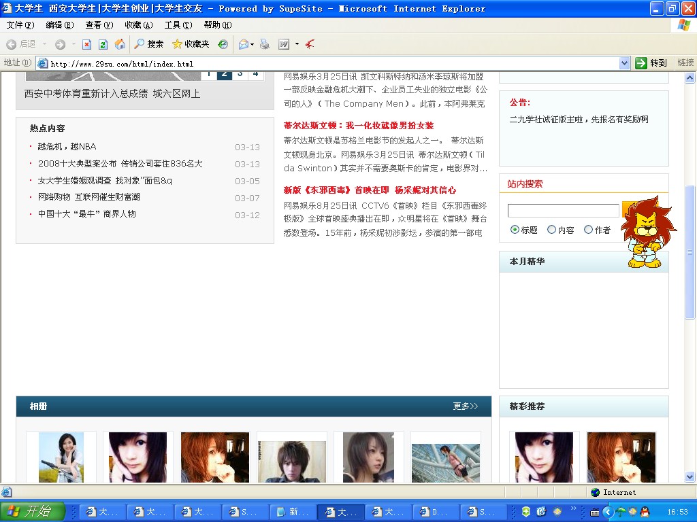Image resolution: width=697 pixels, height=522 pixels.
Task: Click the green Go (转到) arrow button
Action: pos(641,63)
